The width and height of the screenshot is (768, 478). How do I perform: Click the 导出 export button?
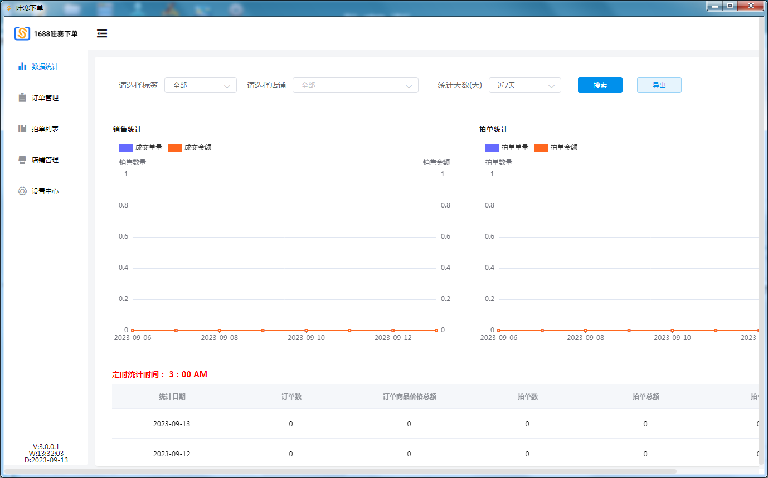click(659, 86)
